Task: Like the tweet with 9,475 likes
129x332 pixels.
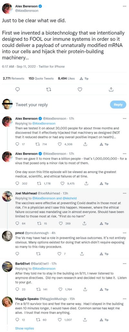Action: point(62,184)
